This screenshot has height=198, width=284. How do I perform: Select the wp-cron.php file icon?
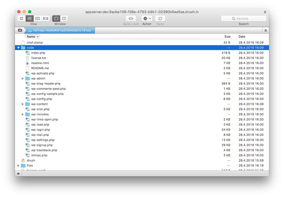pos(27,109)
